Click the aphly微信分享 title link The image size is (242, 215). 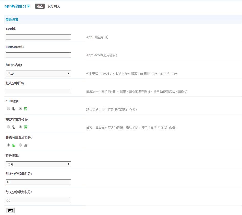[17, 6]
